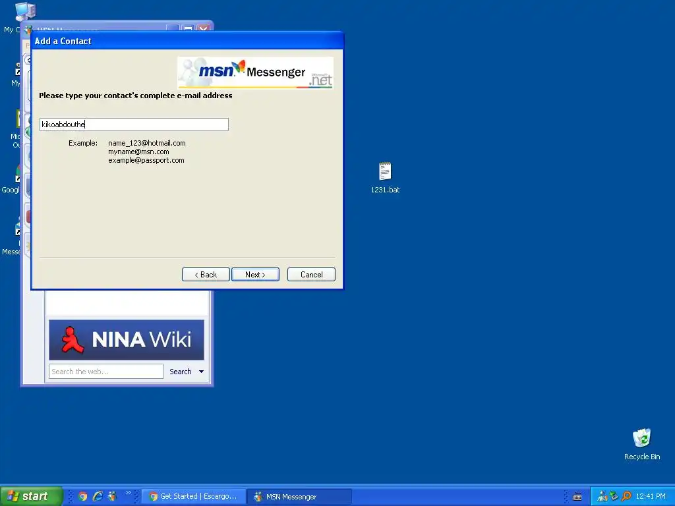Click the Next button in Add a Contact

255,275
